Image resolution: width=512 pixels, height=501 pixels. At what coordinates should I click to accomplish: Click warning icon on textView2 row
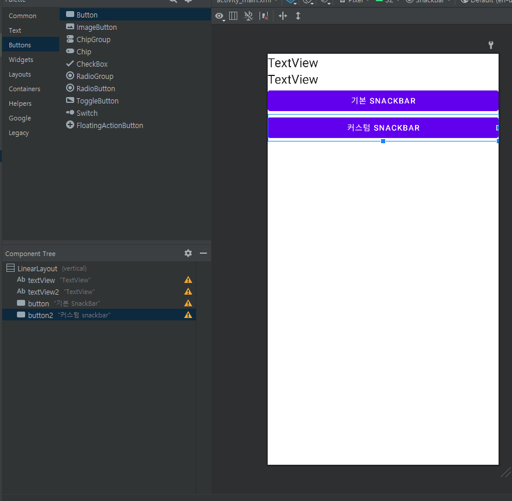click(188, 291)
